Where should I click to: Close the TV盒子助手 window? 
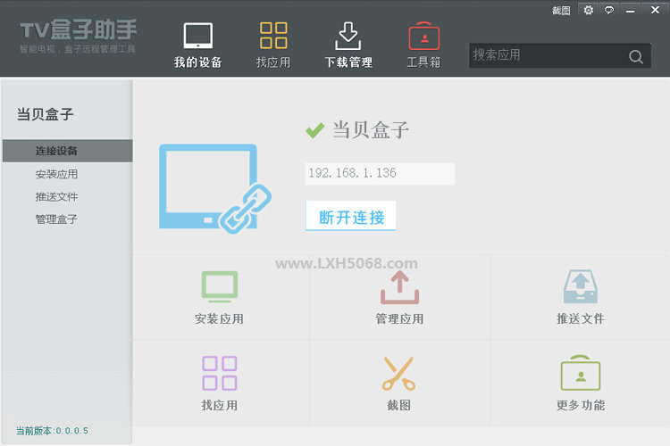655,10
